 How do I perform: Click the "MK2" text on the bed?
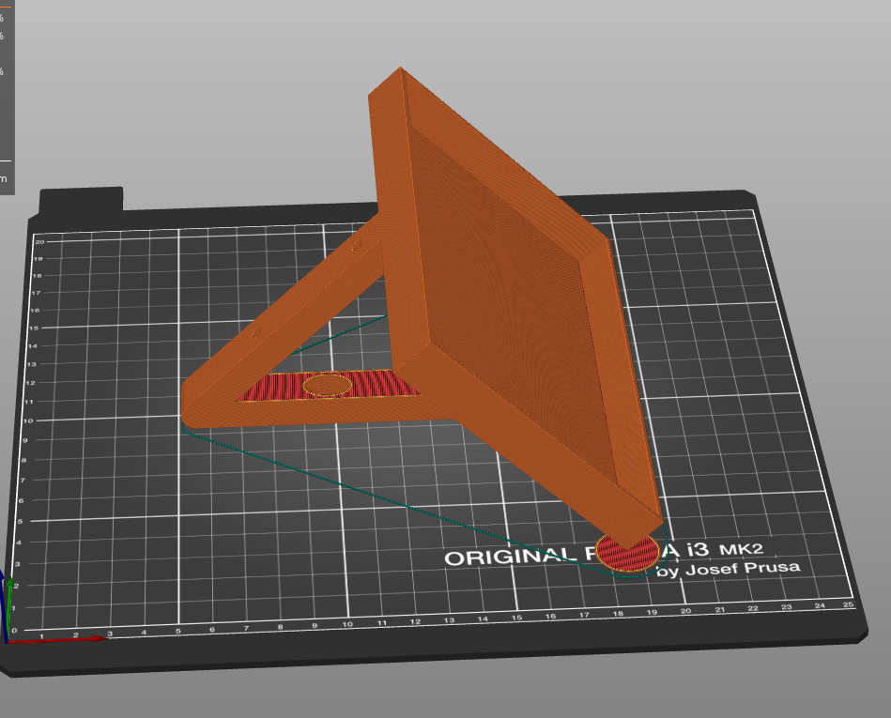pyautogui.click(x=741, y=549)
